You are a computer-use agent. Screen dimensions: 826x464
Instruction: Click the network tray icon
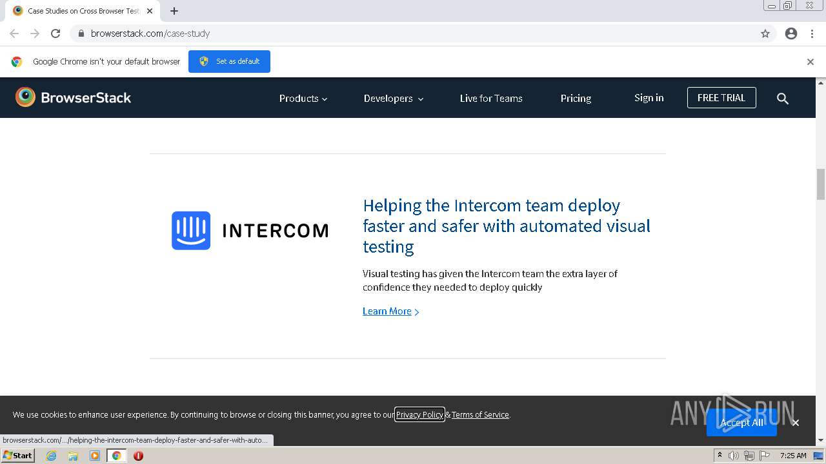point(749,456)
